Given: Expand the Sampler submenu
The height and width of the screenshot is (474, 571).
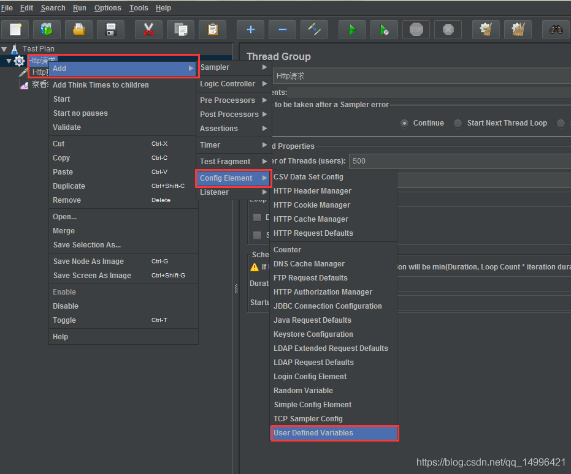Looking at the screenshot, I should tap(234, 67).
